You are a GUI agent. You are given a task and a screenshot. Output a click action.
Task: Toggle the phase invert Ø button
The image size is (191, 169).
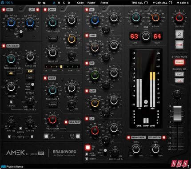click(x=179, y=34)
